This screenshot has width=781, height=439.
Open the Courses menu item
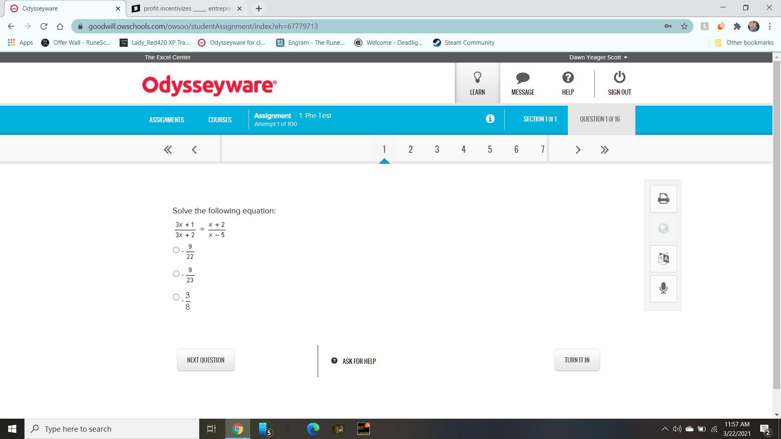(x=220, y=120)
